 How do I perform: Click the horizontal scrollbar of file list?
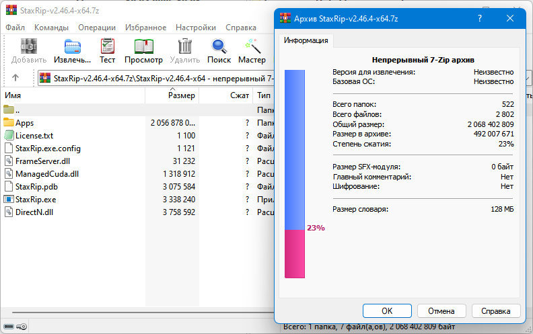click(143, 312)
